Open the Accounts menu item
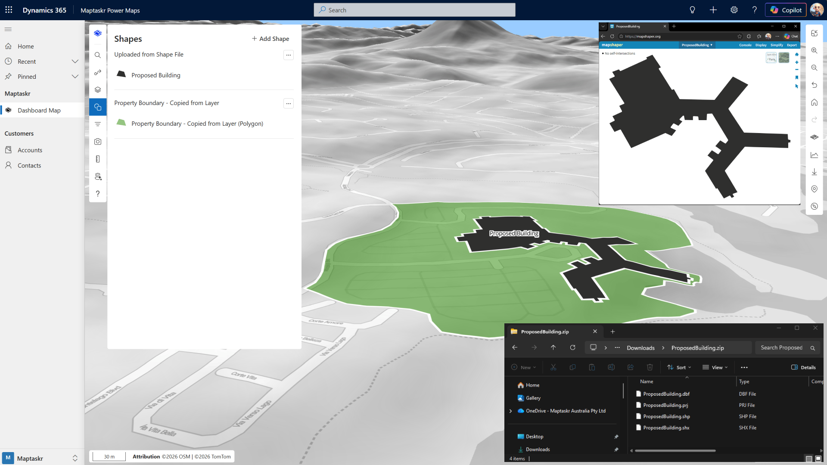This screenshot has height=465, width=827. [30, 150]
